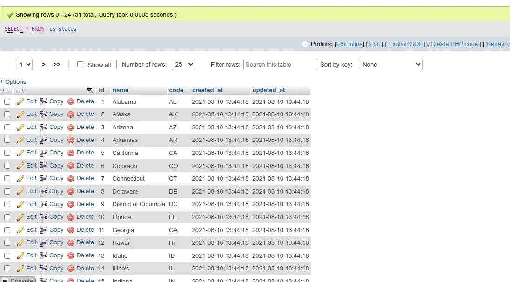Open the Create PHP code link
Image resolution: width=510 pixels, height=282 pixels.
click(x=454, y=44)
